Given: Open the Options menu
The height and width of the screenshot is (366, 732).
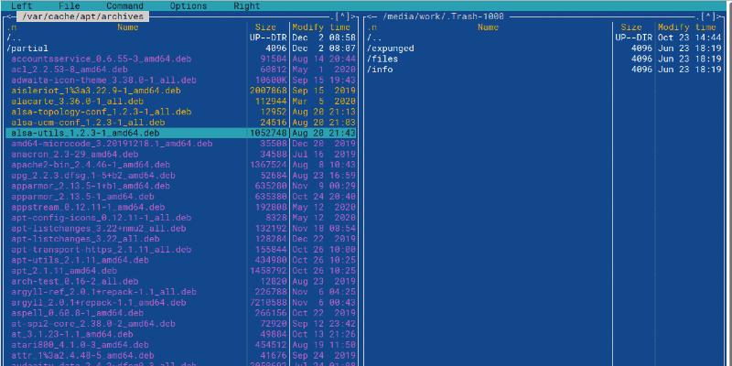Looking at the screenshot, I should (188, 5).
